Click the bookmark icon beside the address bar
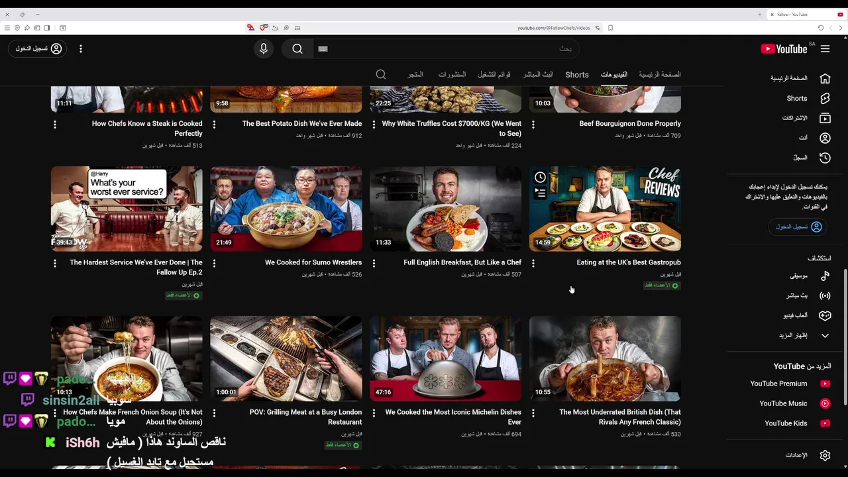The width and height of the screenshot is (848, 477). [x=610, y=28]
